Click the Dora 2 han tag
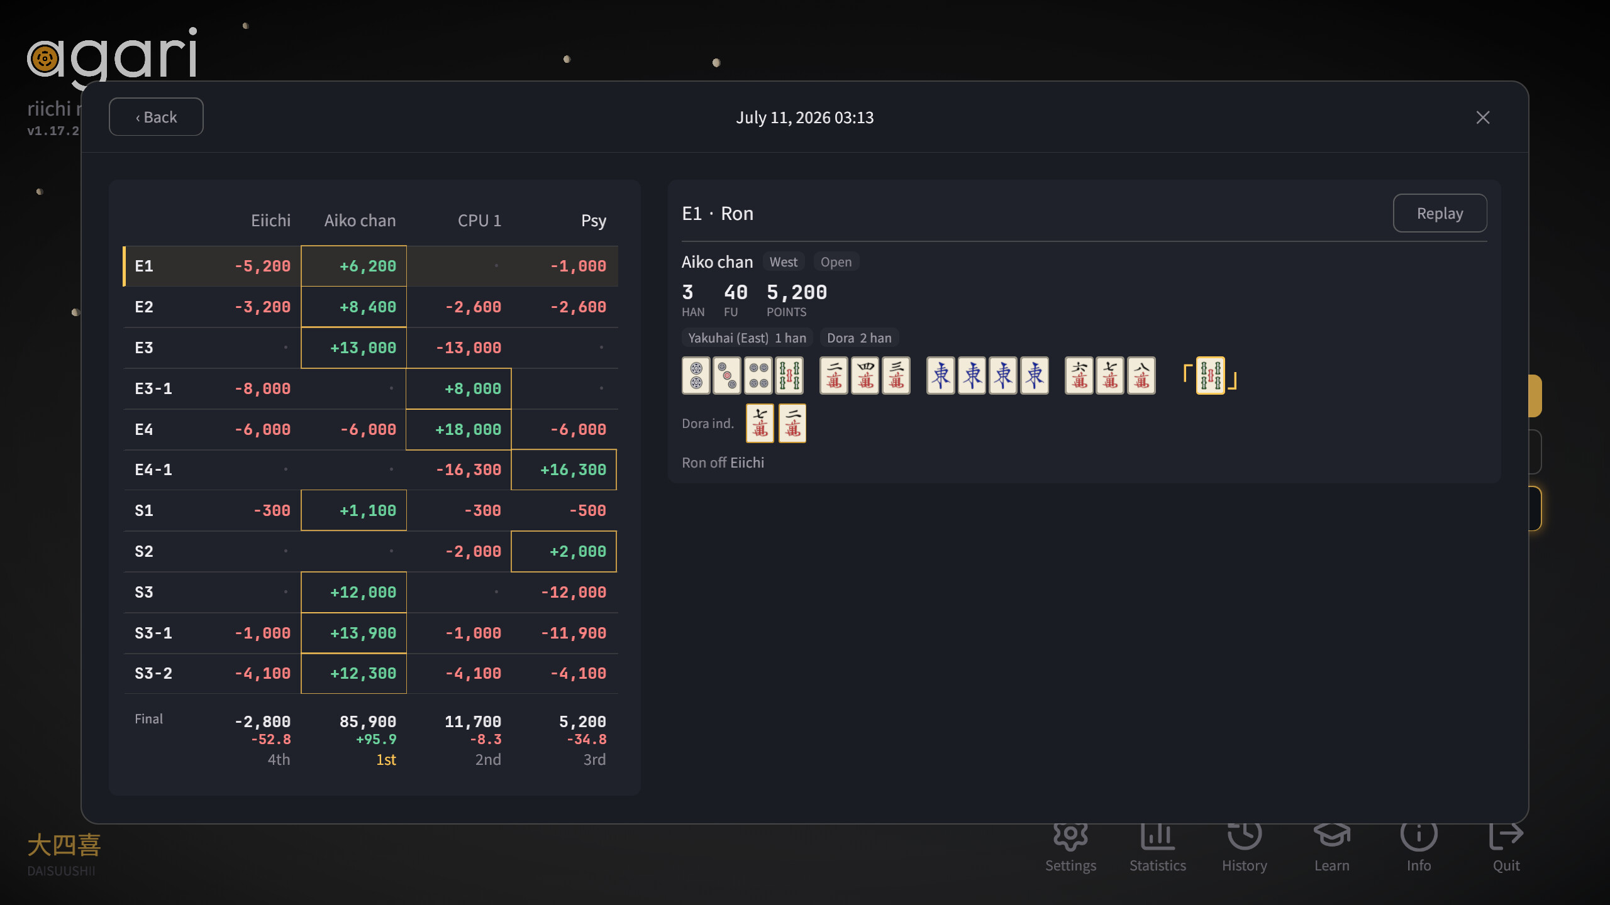The image size is (1610, 905). (859, 338)
